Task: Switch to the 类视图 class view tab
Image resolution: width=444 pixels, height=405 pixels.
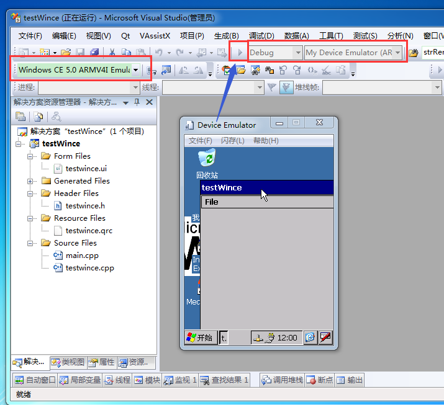Action: [68, 362]
